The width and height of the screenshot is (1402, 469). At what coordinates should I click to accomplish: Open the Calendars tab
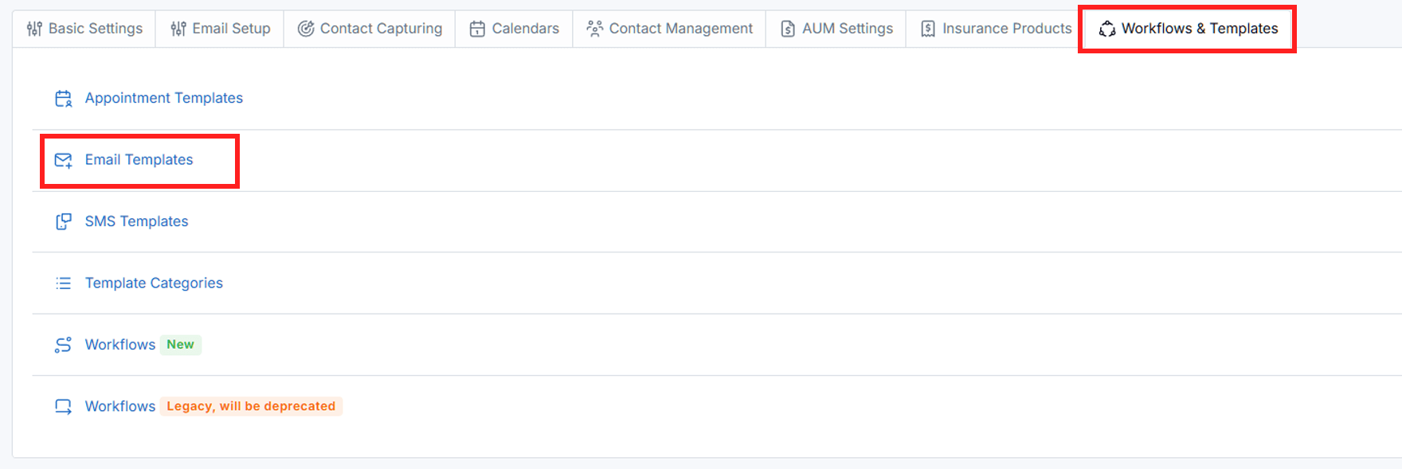click(x=515, y=29)
